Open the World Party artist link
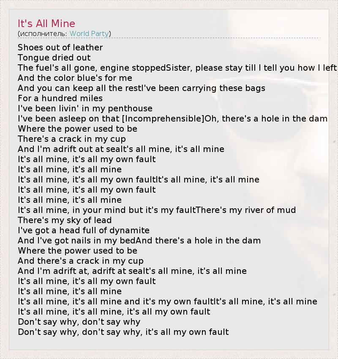The image size is (338, 359). [89, 33]
